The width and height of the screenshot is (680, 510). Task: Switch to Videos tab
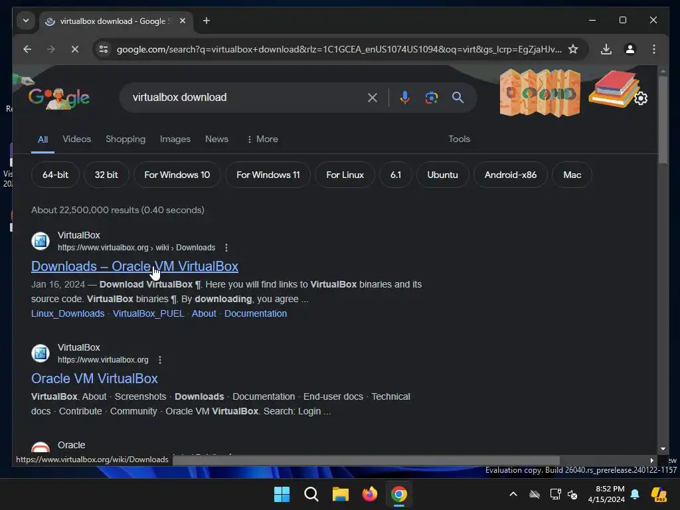[77, 139]
